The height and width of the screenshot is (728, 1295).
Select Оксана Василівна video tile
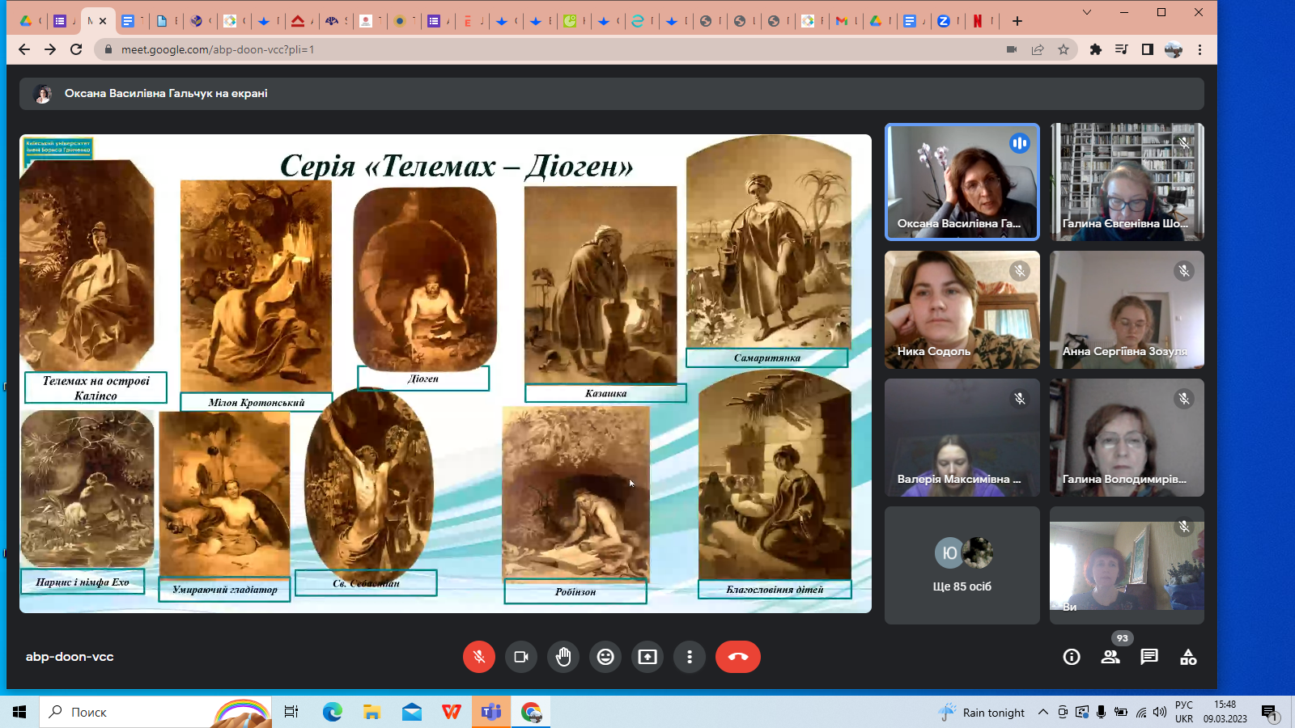pyautogui.click(x=962, y=182)
